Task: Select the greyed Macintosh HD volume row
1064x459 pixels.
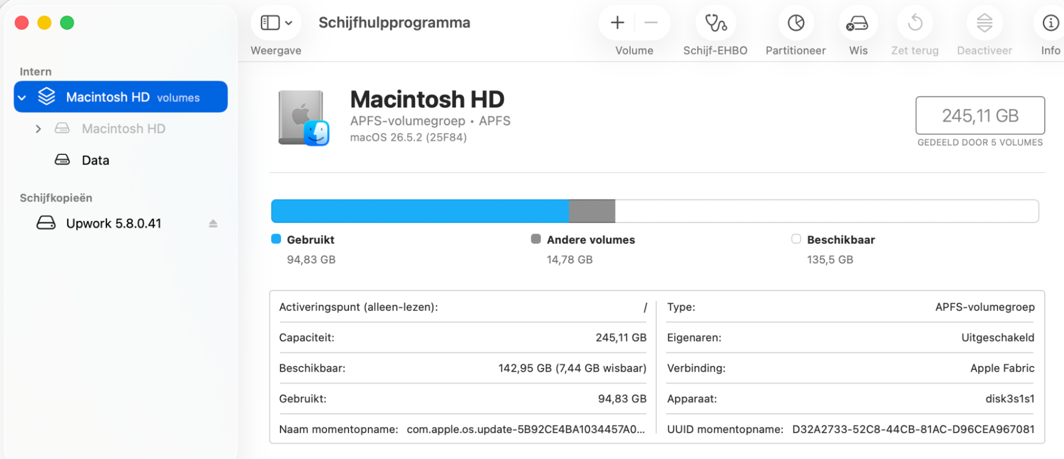Action: (x=121, y=129)
